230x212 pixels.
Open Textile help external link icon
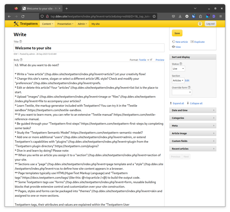coord(151,60)
